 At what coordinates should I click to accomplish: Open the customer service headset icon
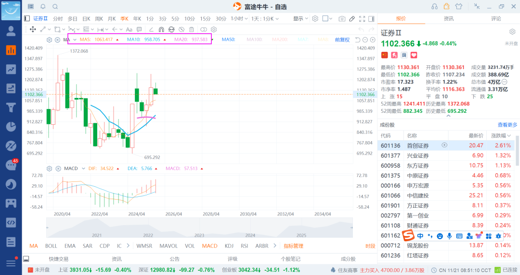[434, 7]
